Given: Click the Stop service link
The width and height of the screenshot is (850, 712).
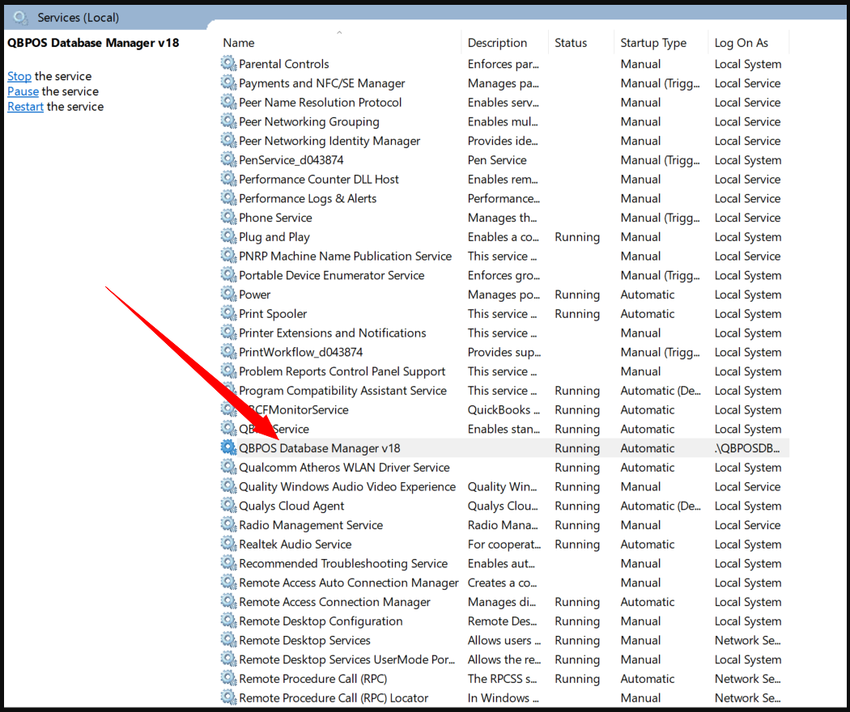Looking at the screenshot, I should 19,76.
